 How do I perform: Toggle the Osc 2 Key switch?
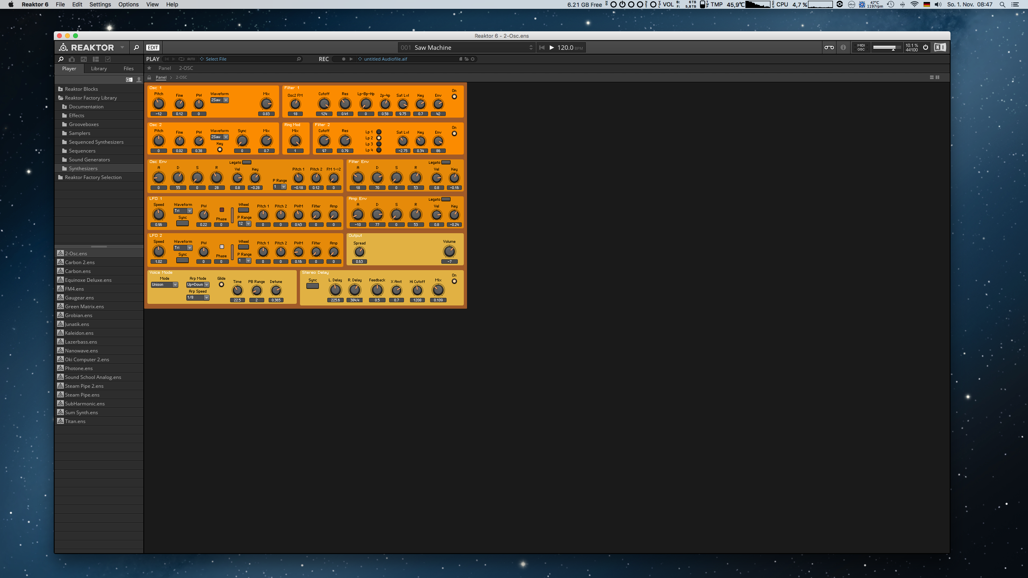click(x=220, y=150)
